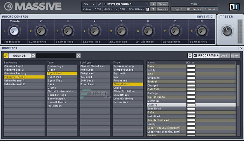Select Glide/Pitch Mod mode

[128, 91]
